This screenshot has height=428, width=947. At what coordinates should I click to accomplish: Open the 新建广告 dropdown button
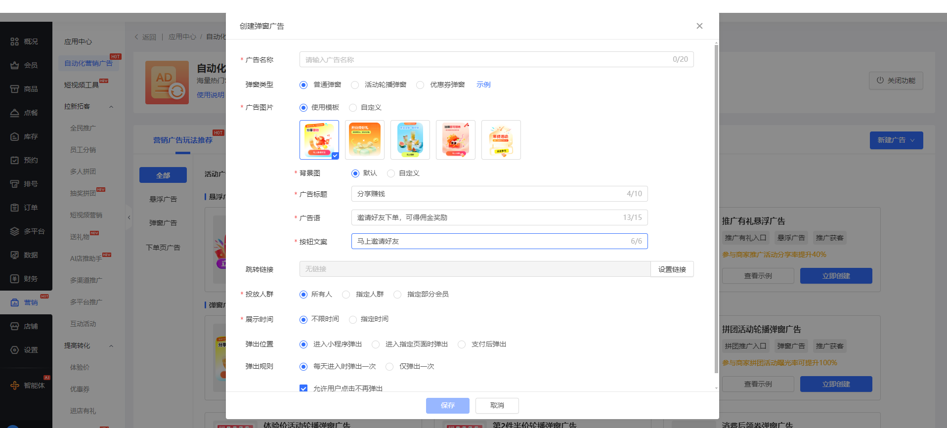896,140
